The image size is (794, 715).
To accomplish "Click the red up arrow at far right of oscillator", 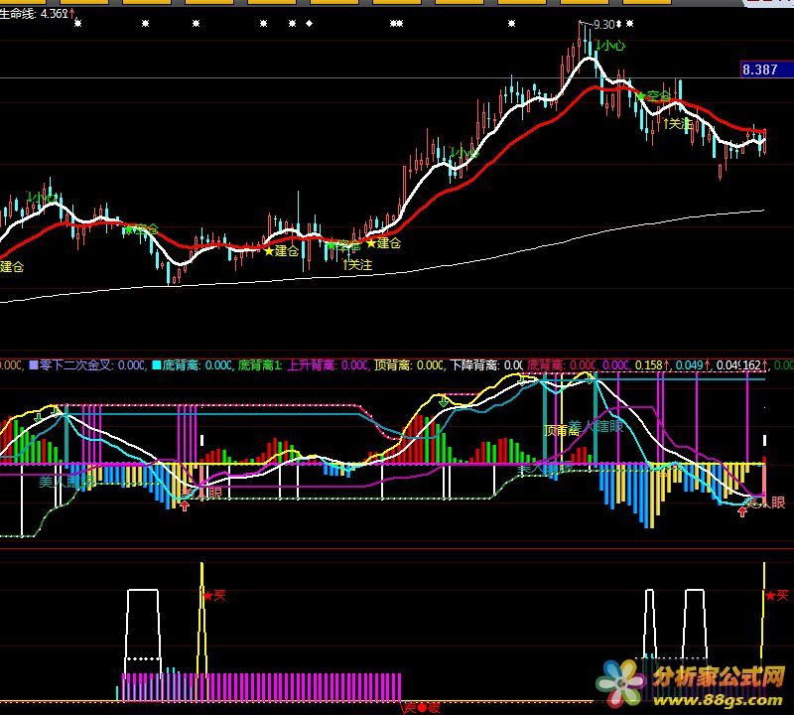I will [742, 512].
